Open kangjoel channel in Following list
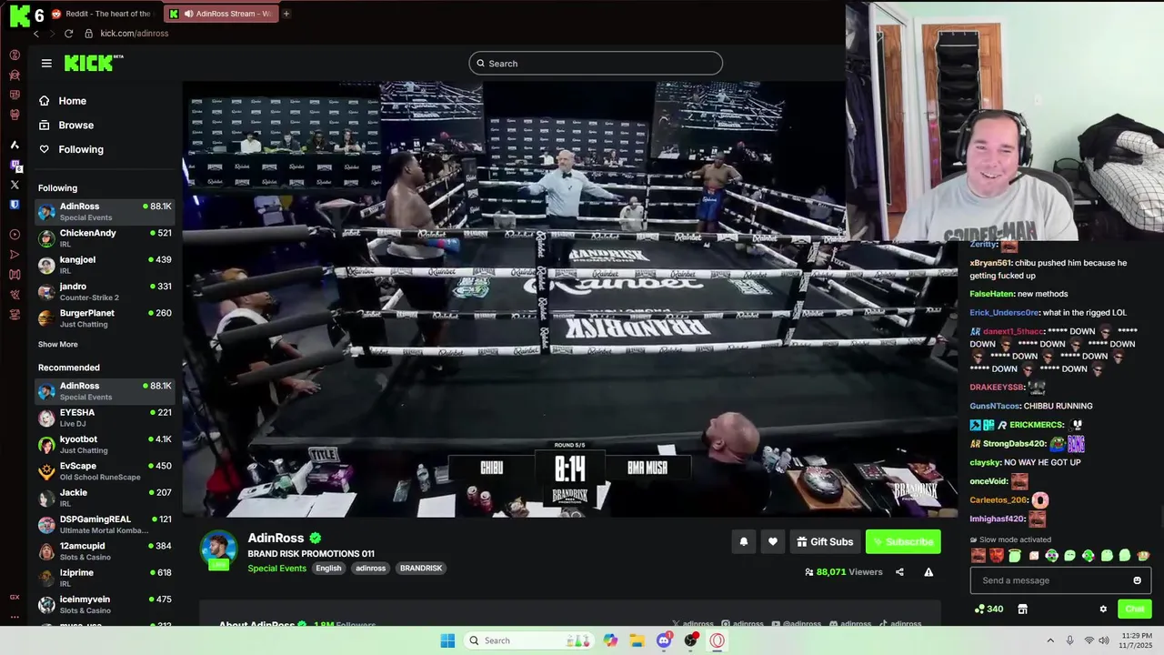1164x655 pixels. click(105, 265)
